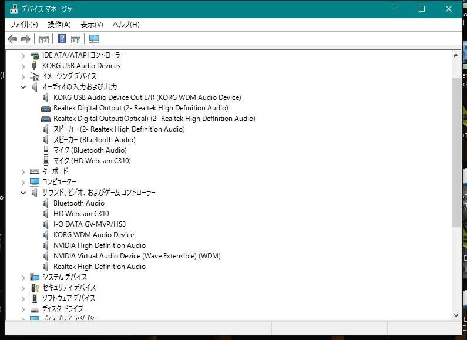Image resolution: width=467 pixels, height=340 pixels.
Task: Collapse the オーディオの入力および出力 node
Action: [x=23, y=87]
